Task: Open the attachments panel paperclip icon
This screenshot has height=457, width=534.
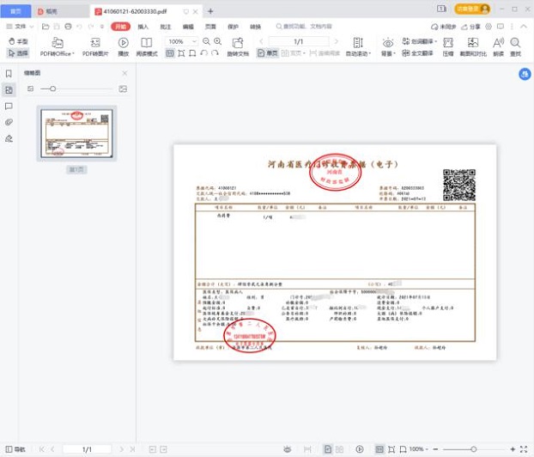Action: pos(9,122)
